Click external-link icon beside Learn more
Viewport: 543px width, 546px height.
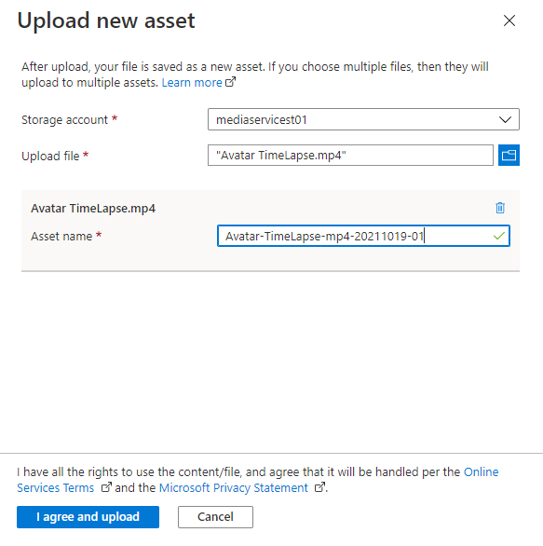pyautogui.click(x=230, y=82)
